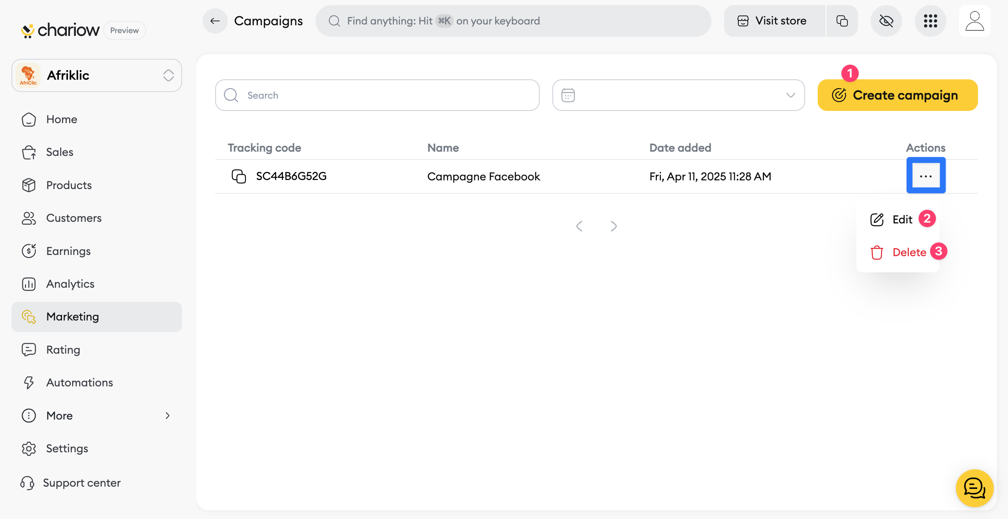The width and height of the screenshot is (1008, 519).
Task: Click the user profile avatar
Action: click(974, 21)
